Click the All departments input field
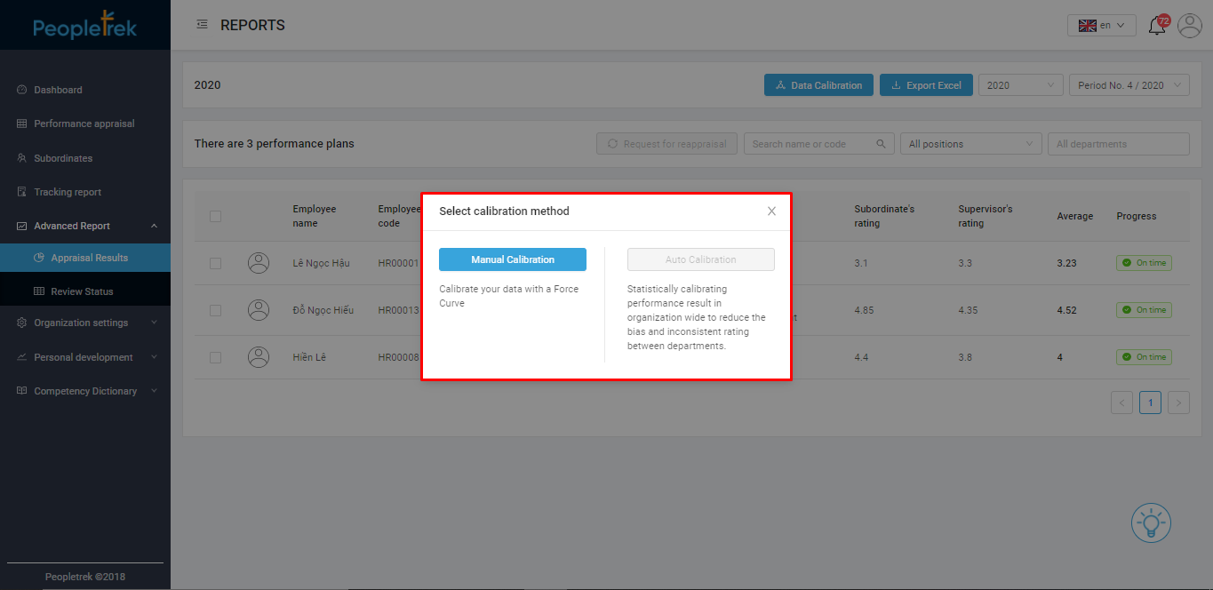 coord(1117,144)
